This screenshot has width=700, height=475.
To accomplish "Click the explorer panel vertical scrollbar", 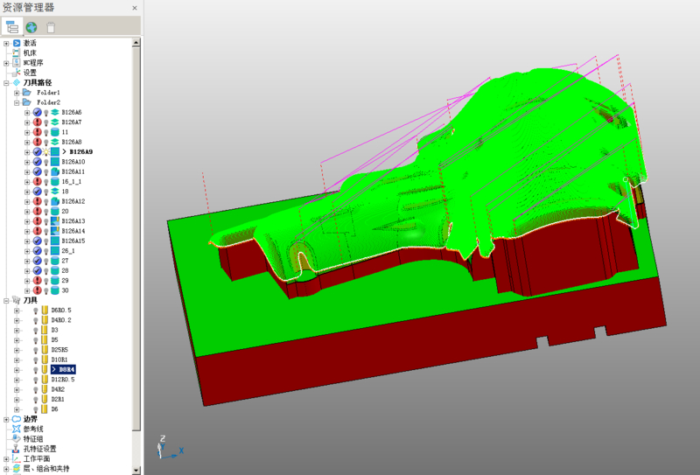I will pyautogui.click(x=136, y=236).
